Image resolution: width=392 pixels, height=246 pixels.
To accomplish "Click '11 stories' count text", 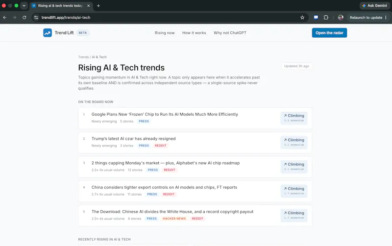I will pyautogui.click(x=134, y=194).
